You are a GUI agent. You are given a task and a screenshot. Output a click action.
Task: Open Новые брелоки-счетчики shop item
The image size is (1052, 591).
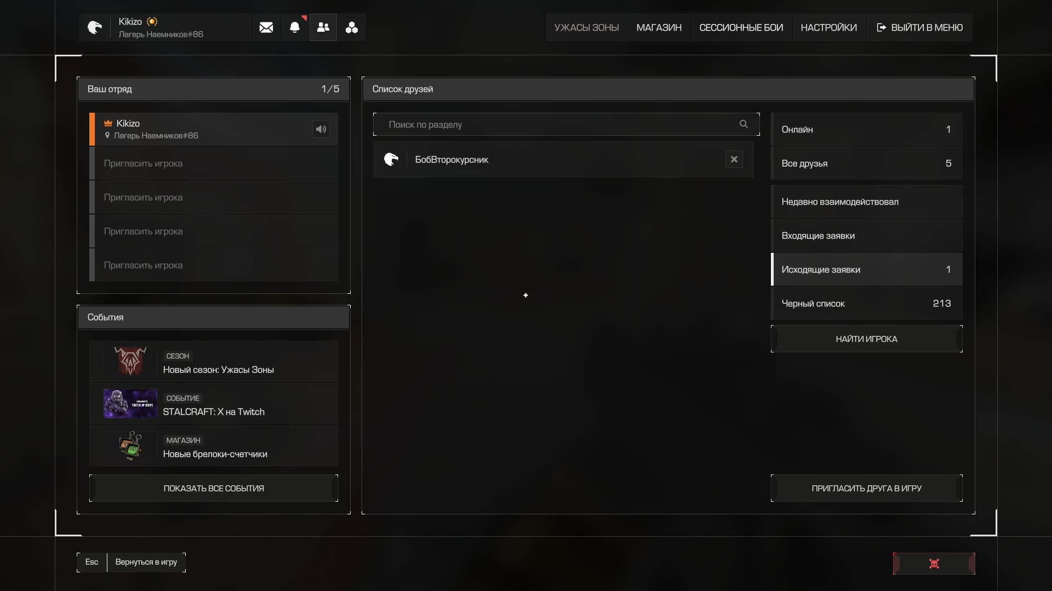214,446
